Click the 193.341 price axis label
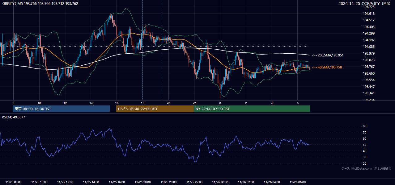395x185 pixels. point(369,93)
